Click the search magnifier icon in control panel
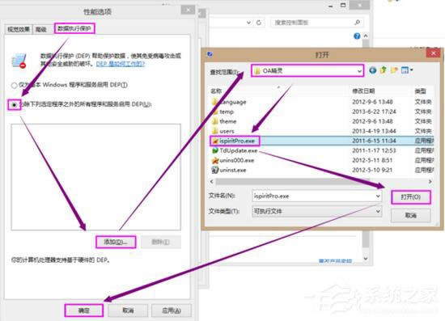Image resolution: width=445 pixels, height=321 pixels. pyautogui.click(x=358, y=22)
